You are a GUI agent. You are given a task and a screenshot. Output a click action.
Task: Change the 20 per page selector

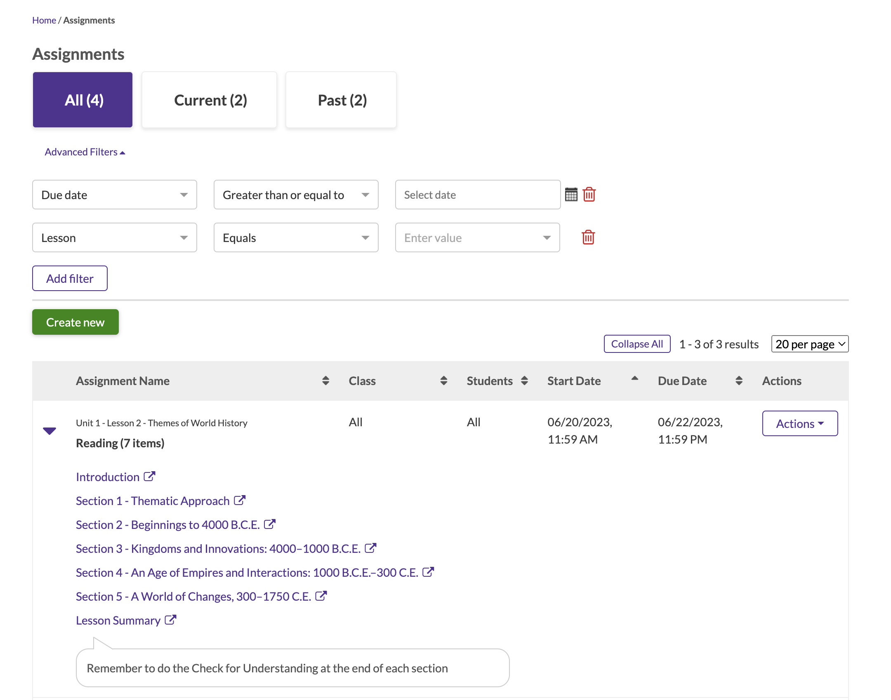pyautogui.click(x=809, y=344)
